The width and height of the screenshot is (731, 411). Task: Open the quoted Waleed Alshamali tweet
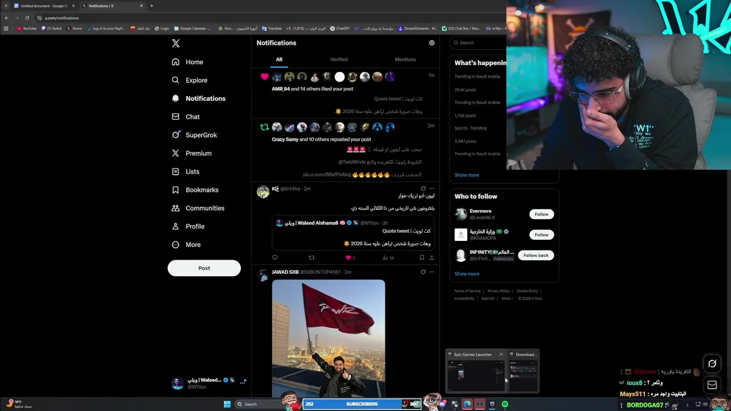coord(353,233)
